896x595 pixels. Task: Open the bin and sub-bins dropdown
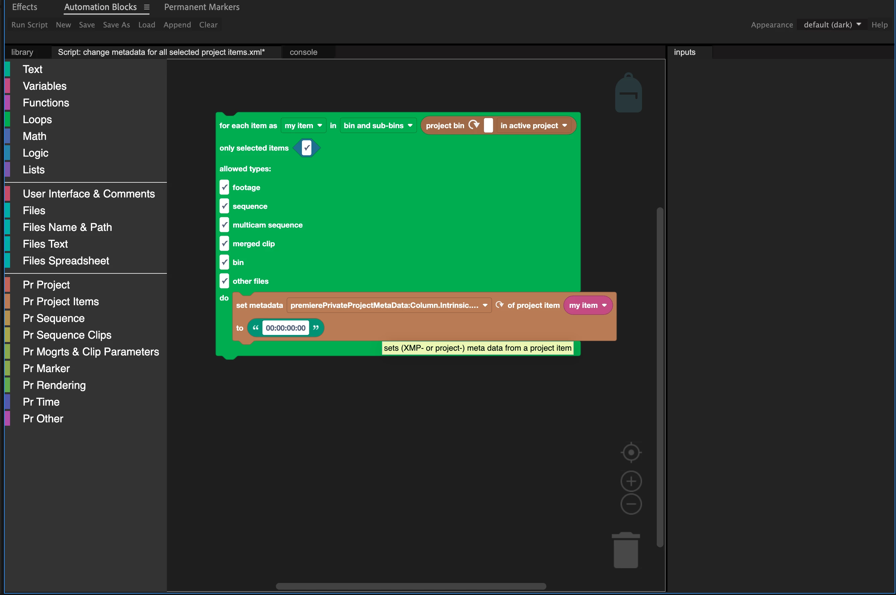[x=378, y=125]
